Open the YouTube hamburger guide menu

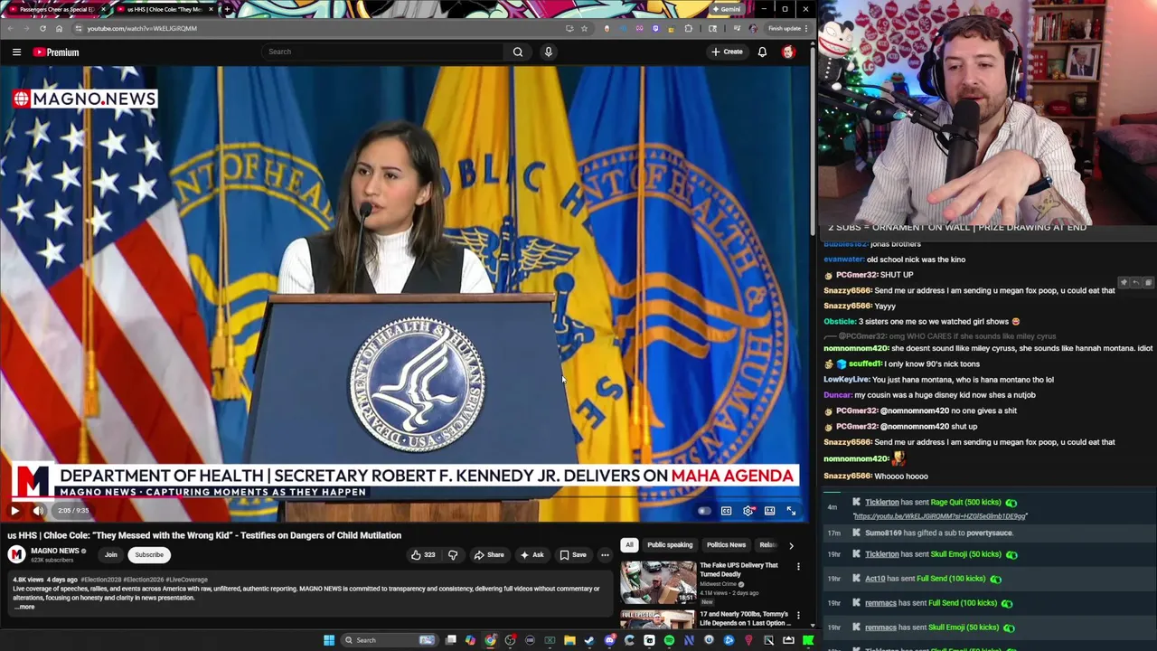(16, 52)
